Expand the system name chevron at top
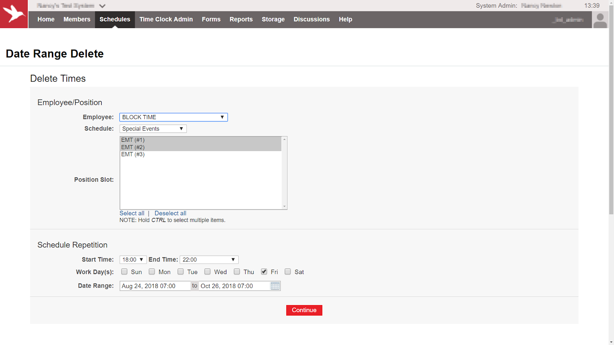The width and height of the screenshot is (614, 345). coord(102,6)
